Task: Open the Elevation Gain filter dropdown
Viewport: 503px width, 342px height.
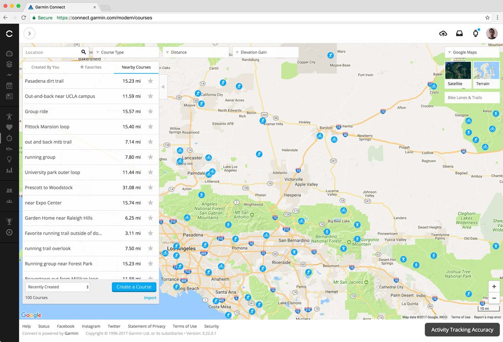Action: pos(266,52)
